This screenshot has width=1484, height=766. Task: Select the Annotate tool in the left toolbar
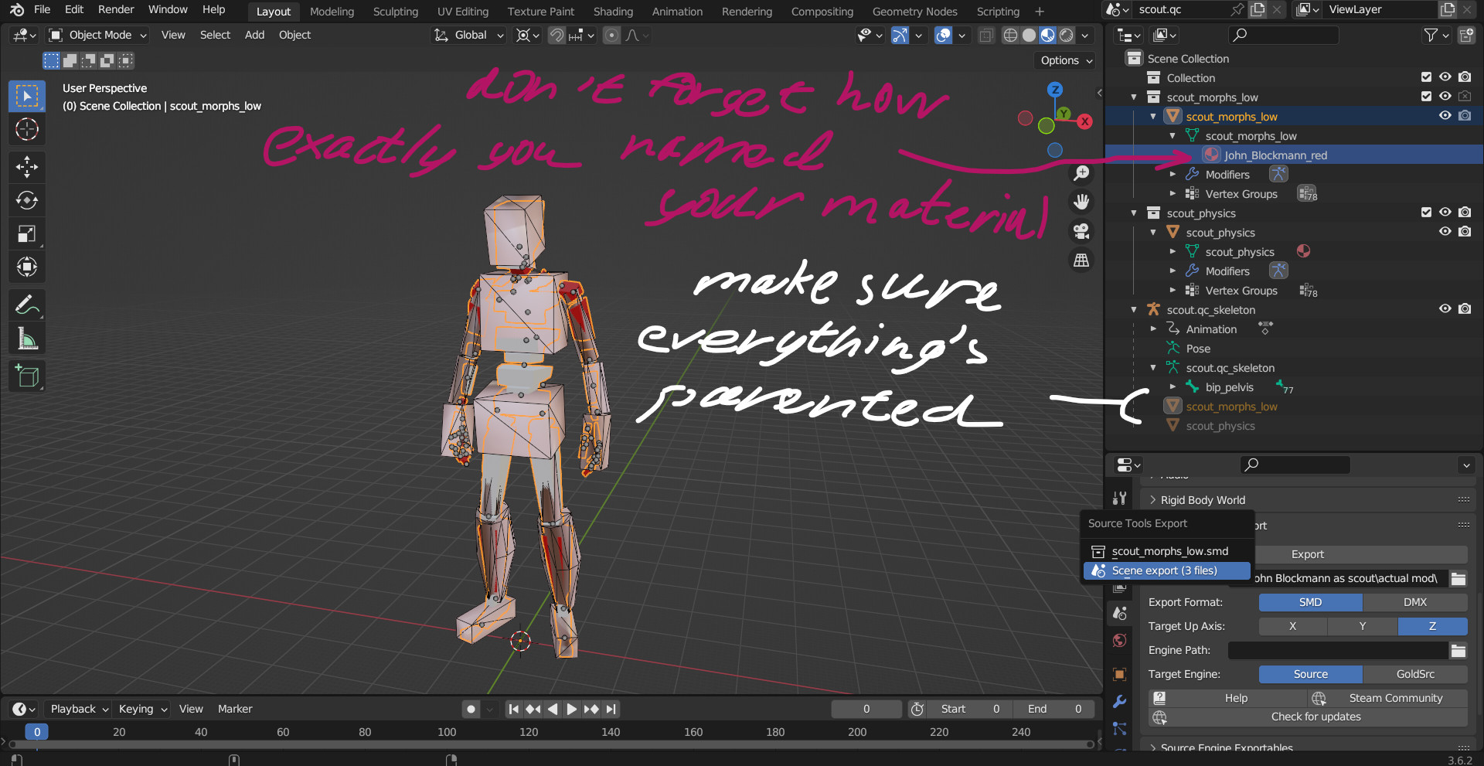[x=27, y=305]
